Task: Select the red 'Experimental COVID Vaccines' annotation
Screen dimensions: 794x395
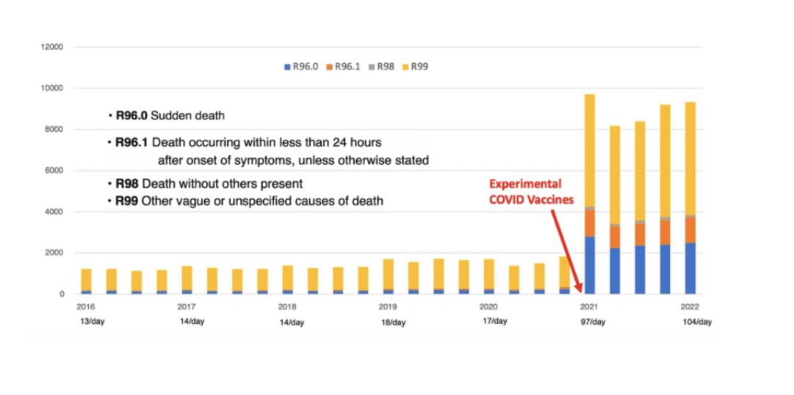Action: pos(525,193)
